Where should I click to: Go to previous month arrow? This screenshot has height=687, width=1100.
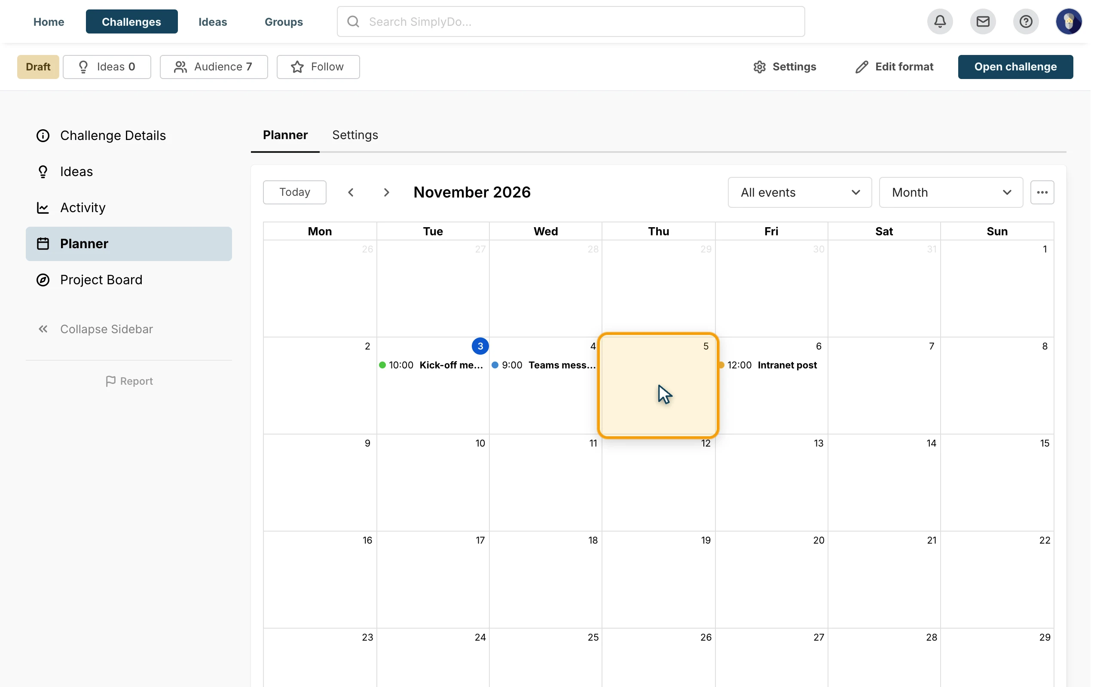click(x=351, y=192)
